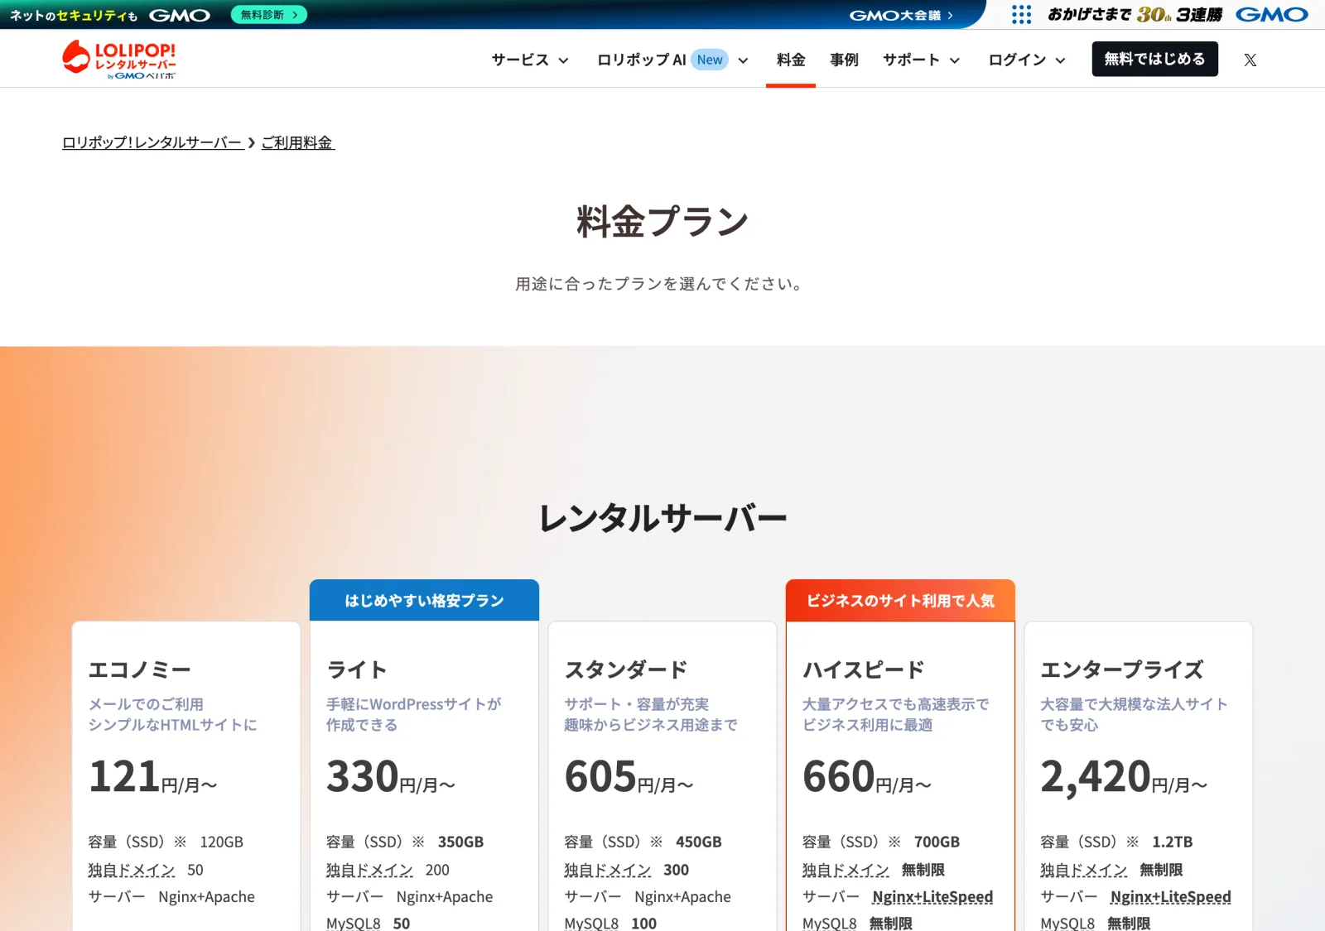Click Nginx+LiteSpeed link in ハイスピード card
Viewport: 1325px width, 931px height.
pyautogui.click(x=932, y=897)
